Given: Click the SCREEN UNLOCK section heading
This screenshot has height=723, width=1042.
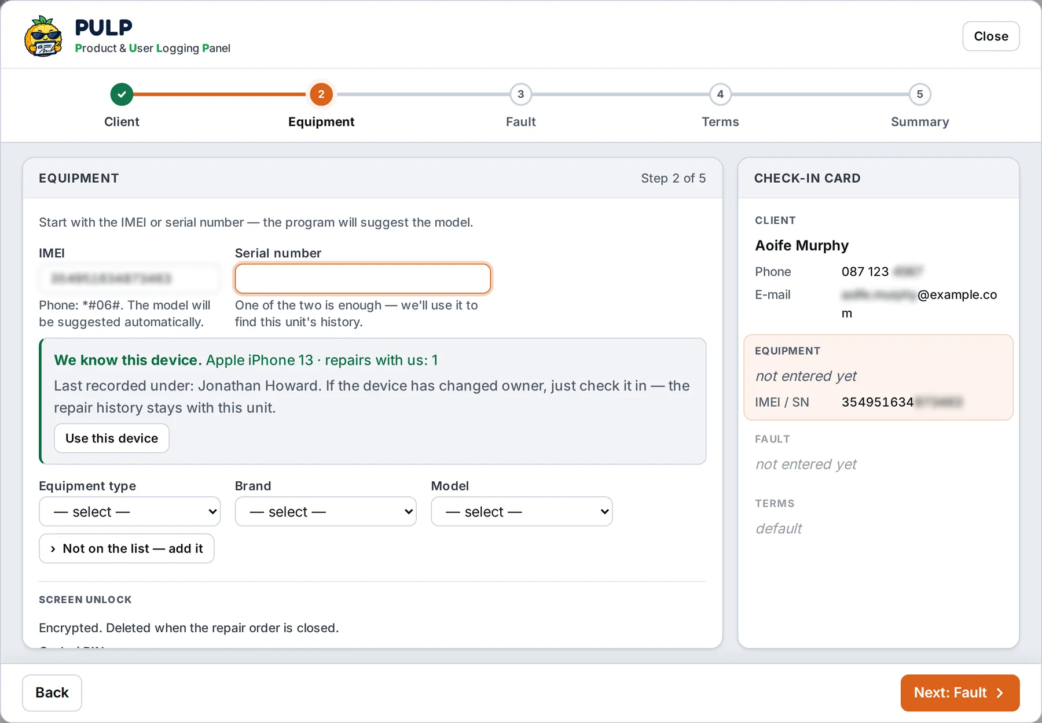Looking at the screenshot, I should pos(85,600).
